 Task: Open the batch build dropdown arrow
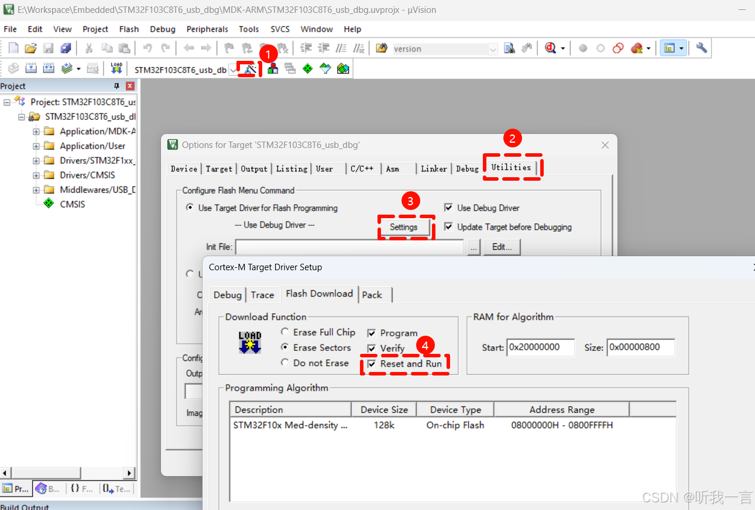click(78, 69)
